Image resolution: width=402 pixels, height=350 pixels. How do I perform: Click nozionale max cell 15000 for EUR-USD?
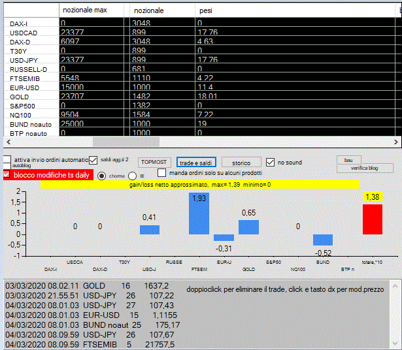(x=92, y=87)
